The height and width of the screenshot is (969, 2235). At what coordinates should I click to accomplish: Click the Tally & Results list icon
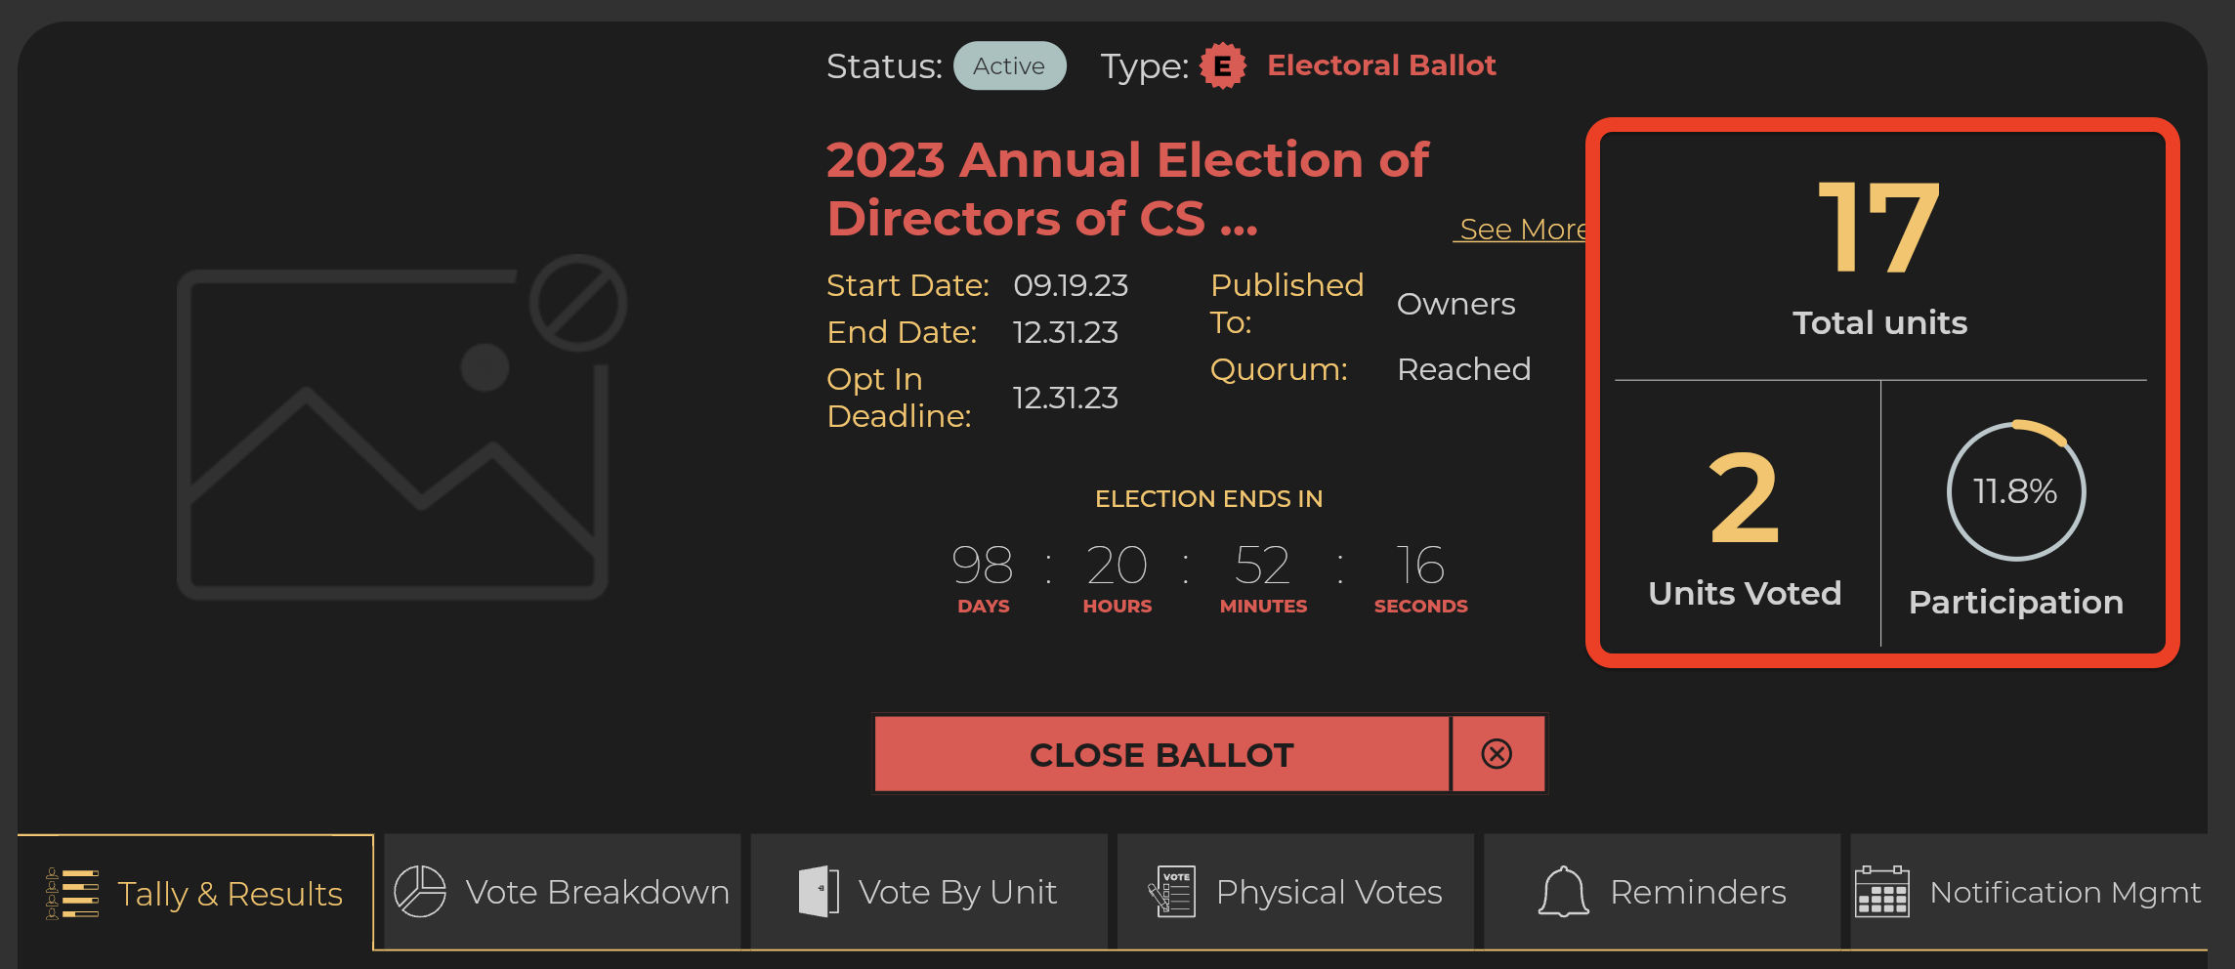pos(72,894)
